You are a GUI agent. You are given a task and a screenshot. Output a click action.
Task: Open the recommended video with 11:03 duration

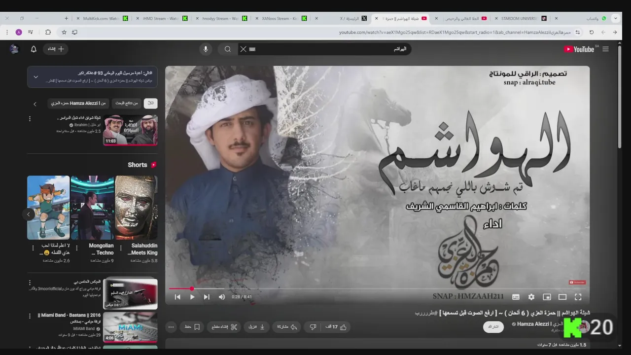[130, 130]
